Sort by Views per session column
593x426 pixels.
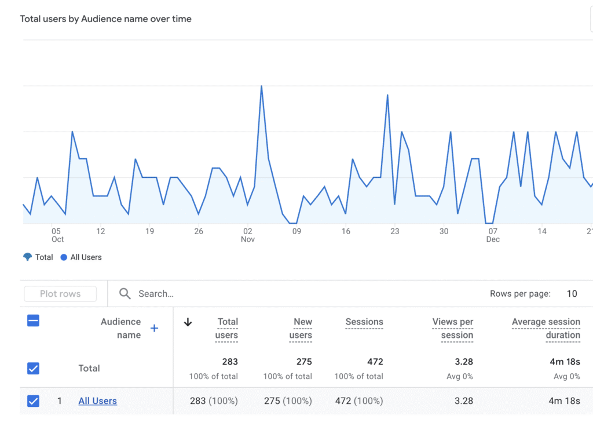click(453, 328)
